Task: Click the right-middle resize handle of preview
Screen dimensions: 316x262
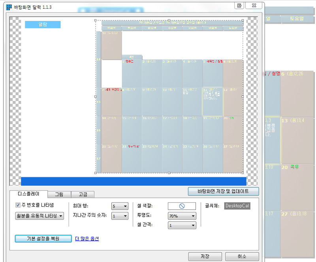Action: click(x=243, y=97)
